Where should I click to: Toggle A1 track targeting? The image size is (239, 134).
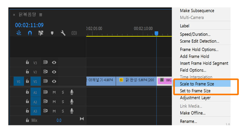(36, 92)
